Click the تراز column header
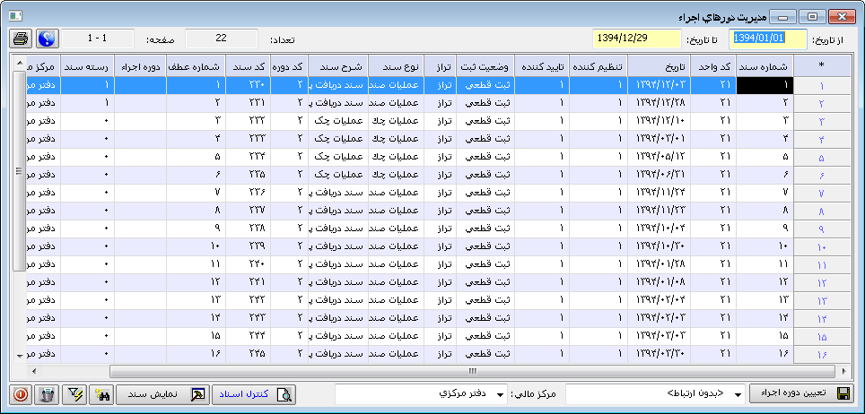 pos(441,65)
